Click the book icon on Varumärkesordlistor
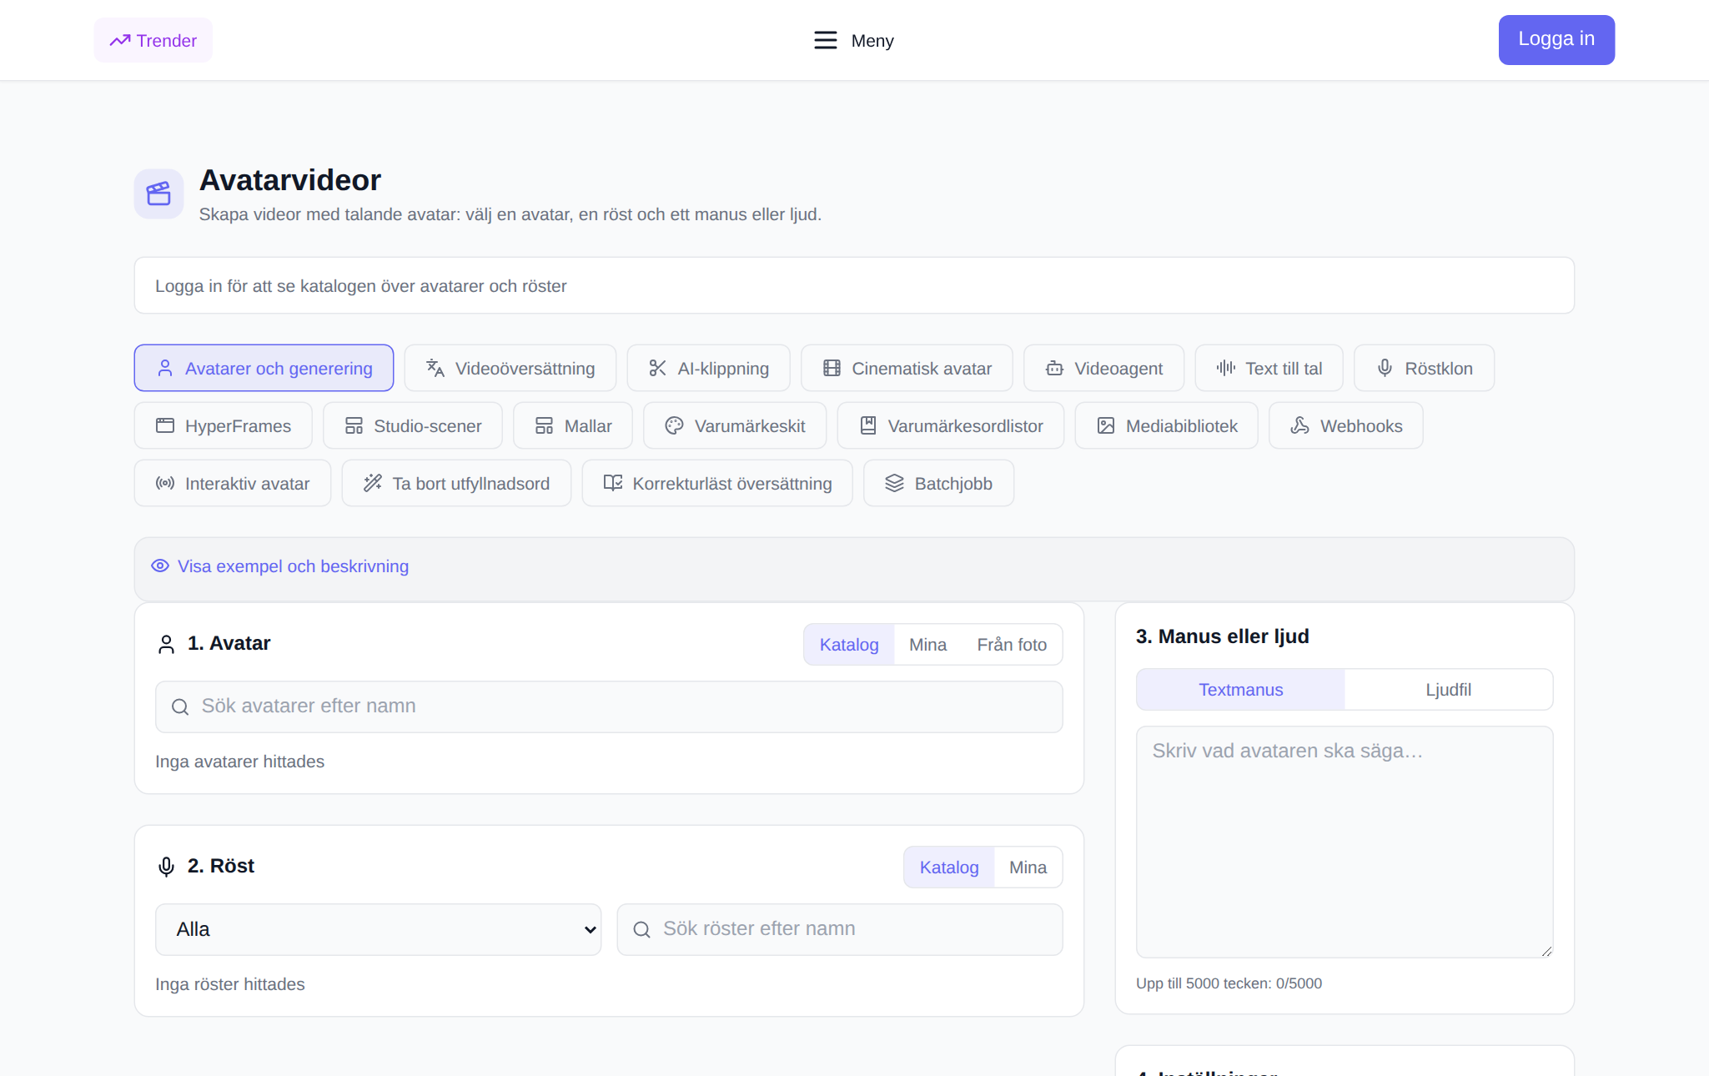Screen dimensions: 1709x1076 867,425
